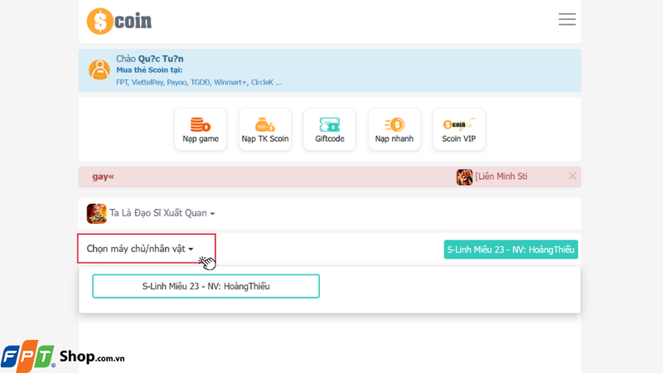Open Chọn máy chủ/nhân vật dropdown
The image size is (663, 373).
139,249
